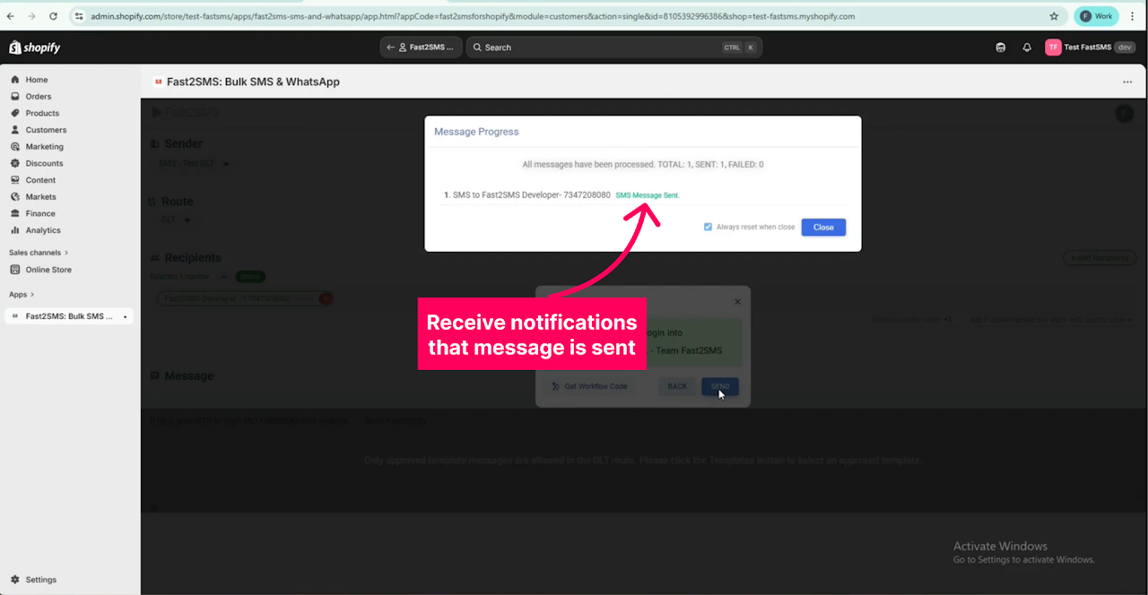Open the Products page icon
This screenshot has height=595, width=1148.
(15, 114)
